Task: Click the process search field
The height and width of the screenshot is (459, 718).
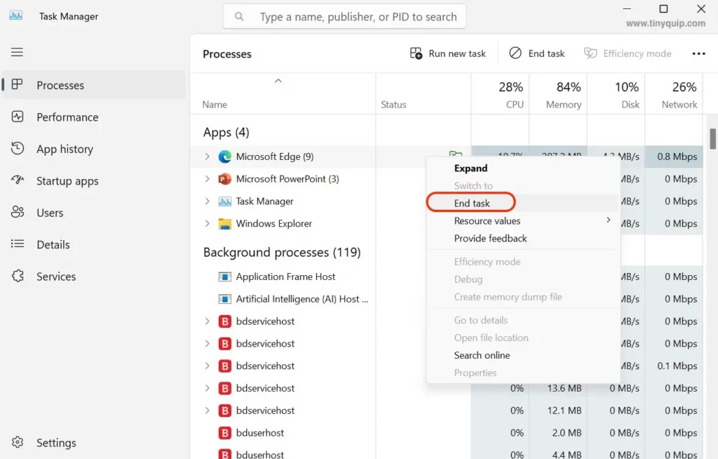Action: pyautogui.click(x=344, y=15)
